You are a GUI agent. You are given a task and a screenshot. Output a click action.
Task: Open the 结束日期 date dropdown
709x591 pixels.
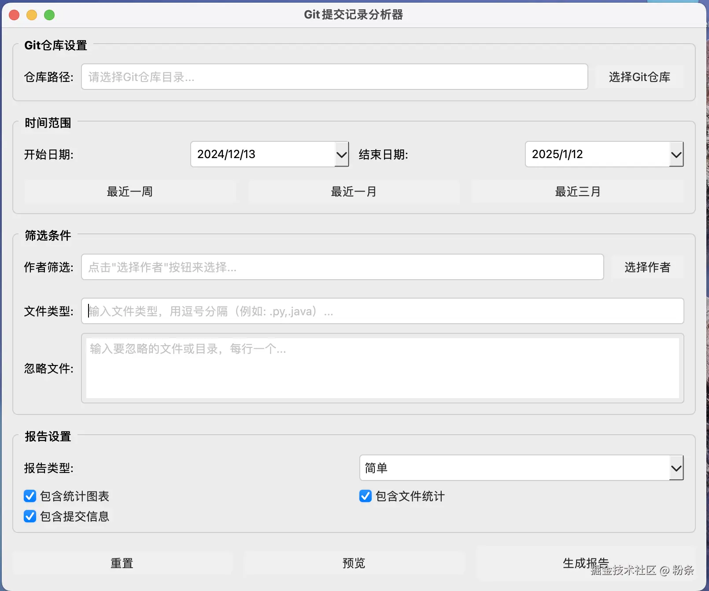(676, 154)
